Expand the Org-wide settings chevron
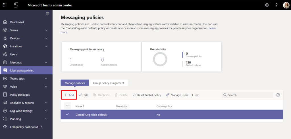Viewport: 291px width, 139px height. pos(46,111)
